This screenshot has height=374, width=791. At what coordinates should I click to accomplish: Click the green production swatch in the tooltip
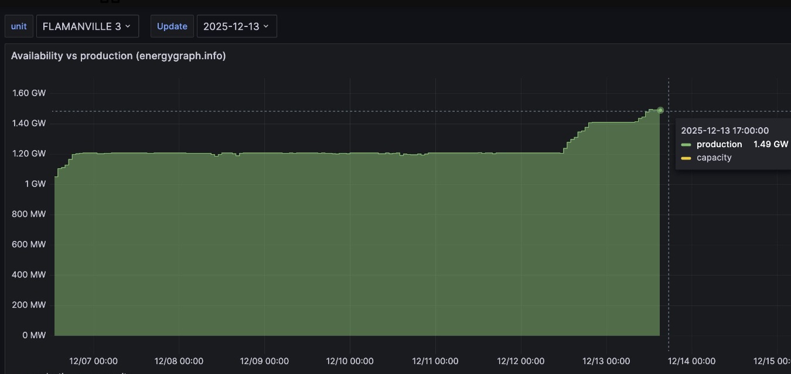point(686,144)
